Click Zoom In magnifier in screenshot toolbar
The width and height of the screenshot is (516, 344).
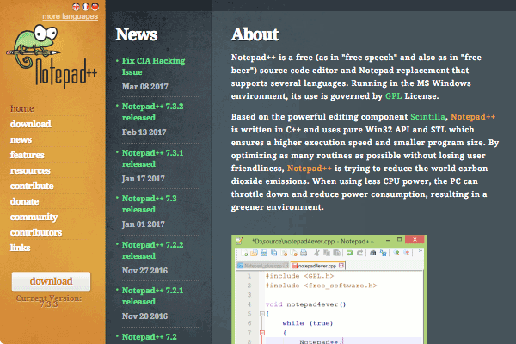click(396, 253)
